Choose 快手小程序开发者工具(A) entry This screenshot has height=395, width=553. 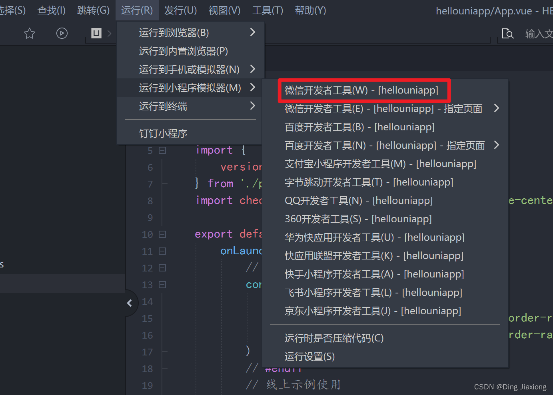[x=385, y=274]
